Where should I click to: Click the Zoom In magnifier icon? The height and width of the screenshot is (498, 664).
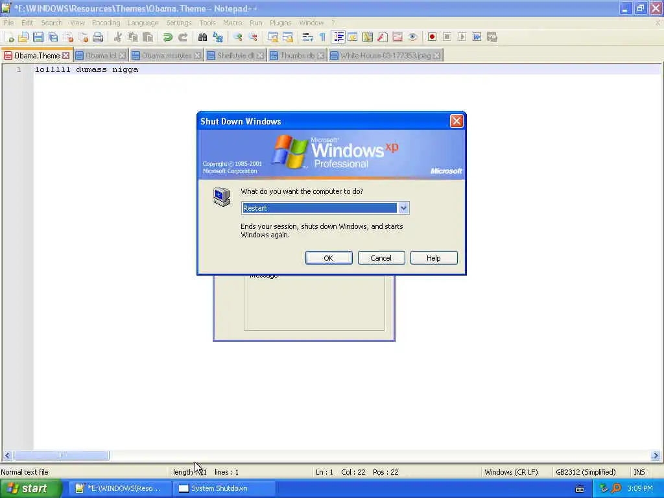point(237,37)
